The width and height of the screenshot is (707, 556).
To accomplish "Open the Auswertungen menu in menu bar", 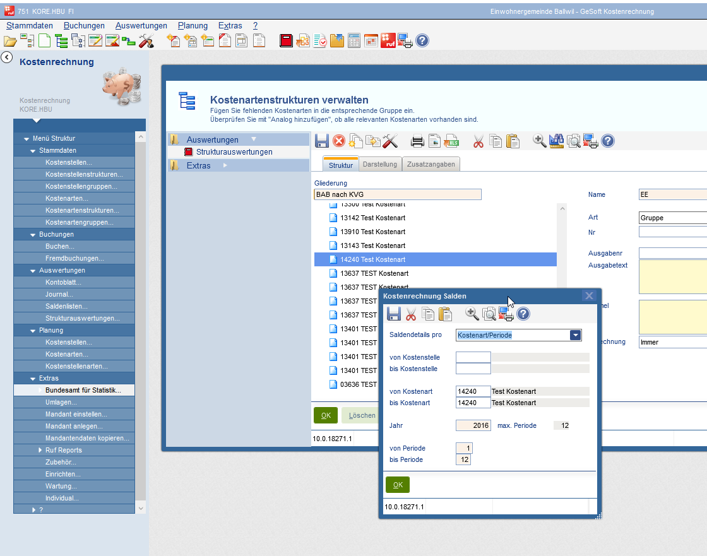I will pos(141,26).
